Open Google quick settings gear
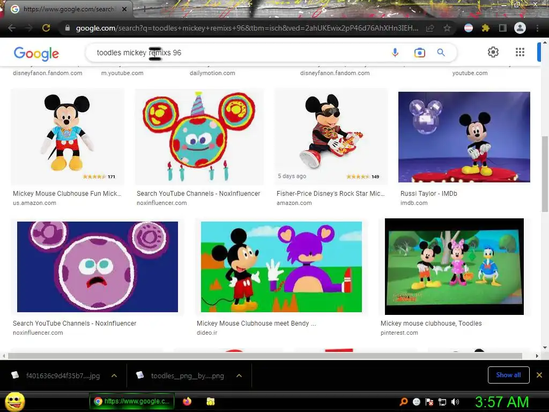 [493, 52]
